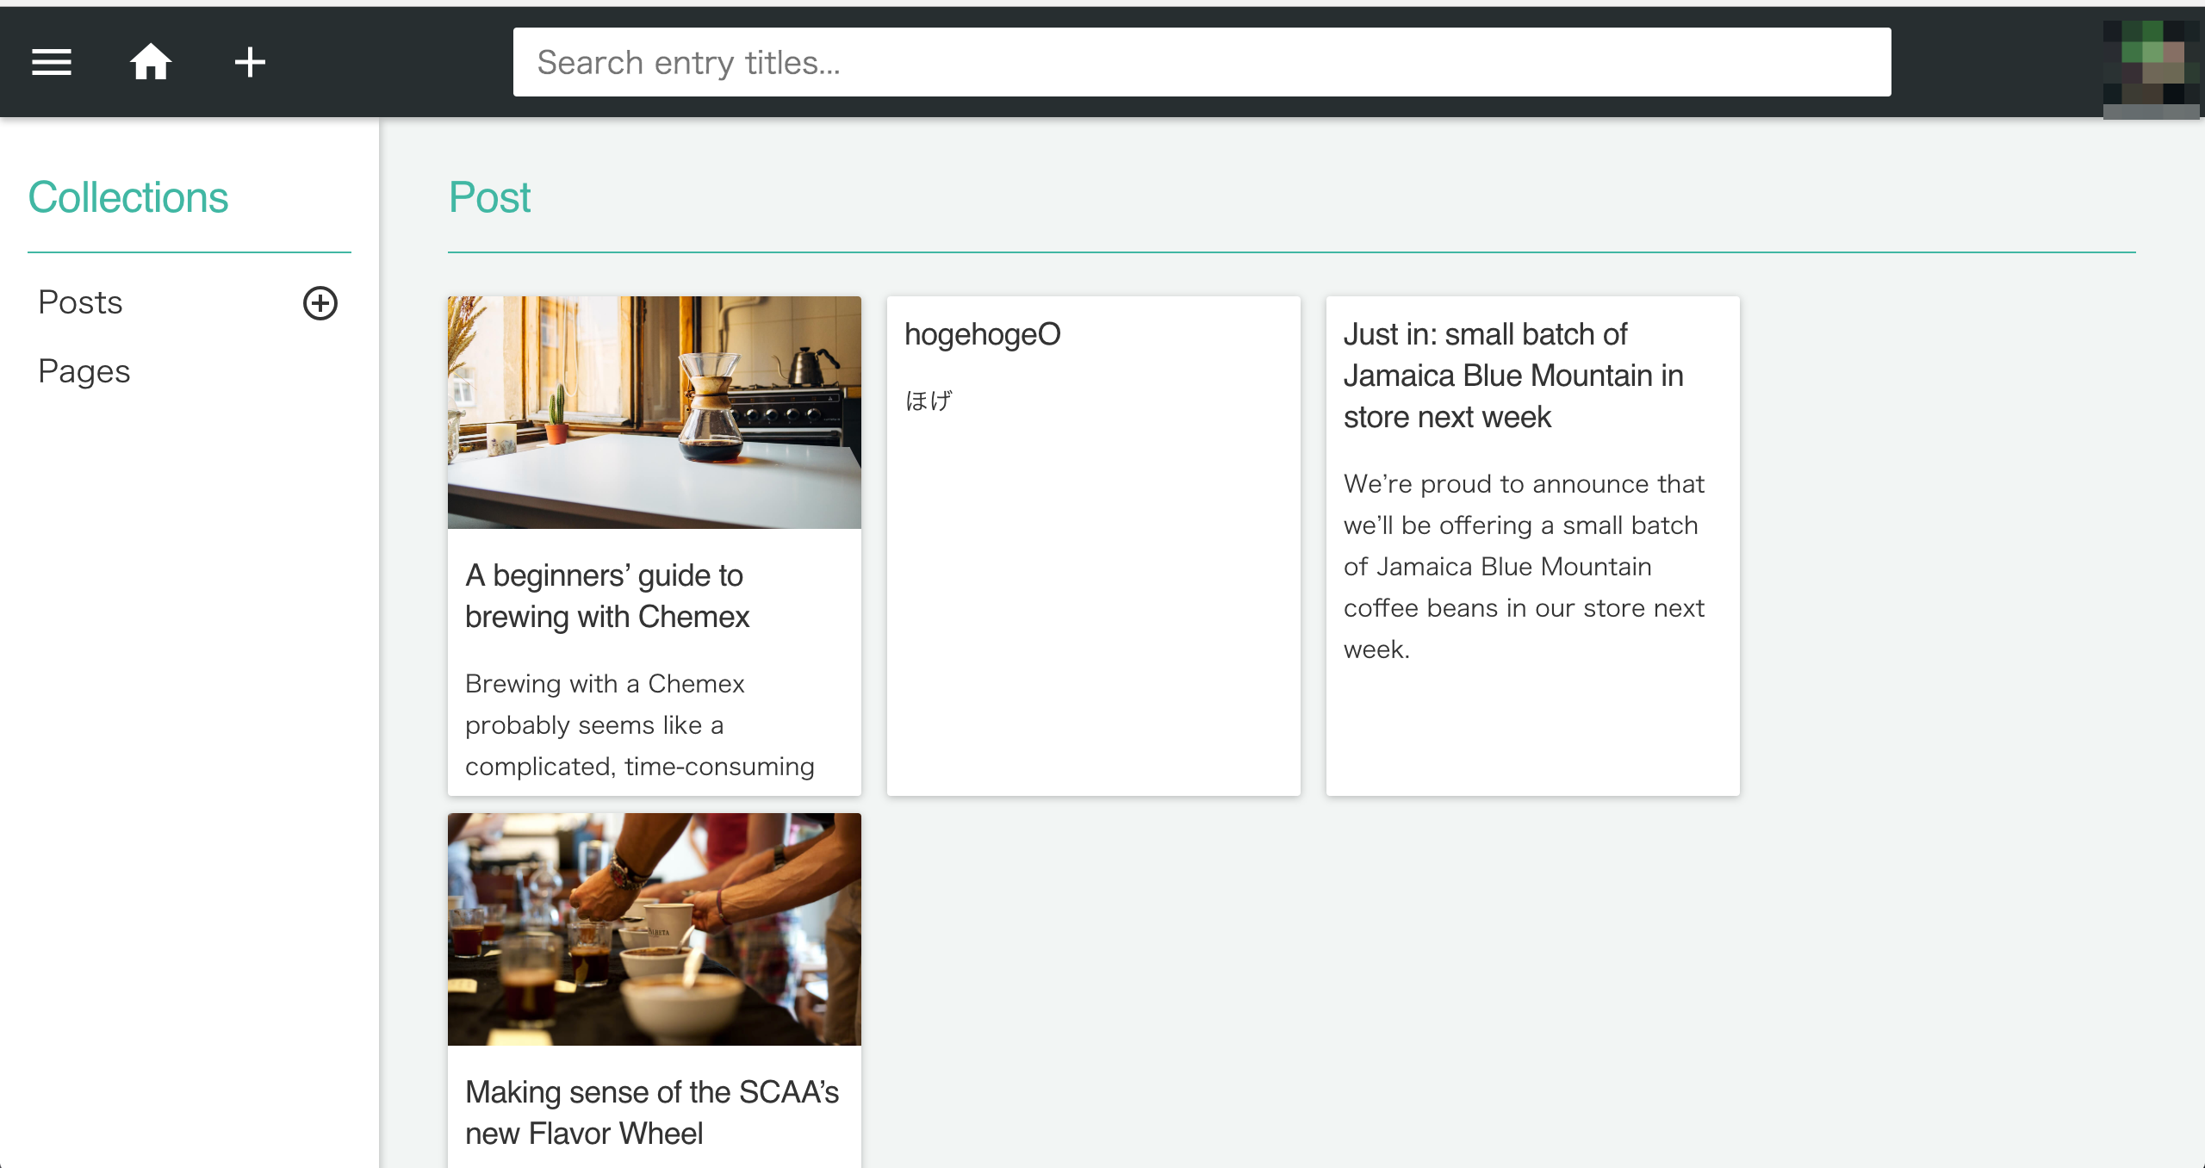
Task: Click the 'Brewing with a Chemex' excerpt
Action: (640, 724)
